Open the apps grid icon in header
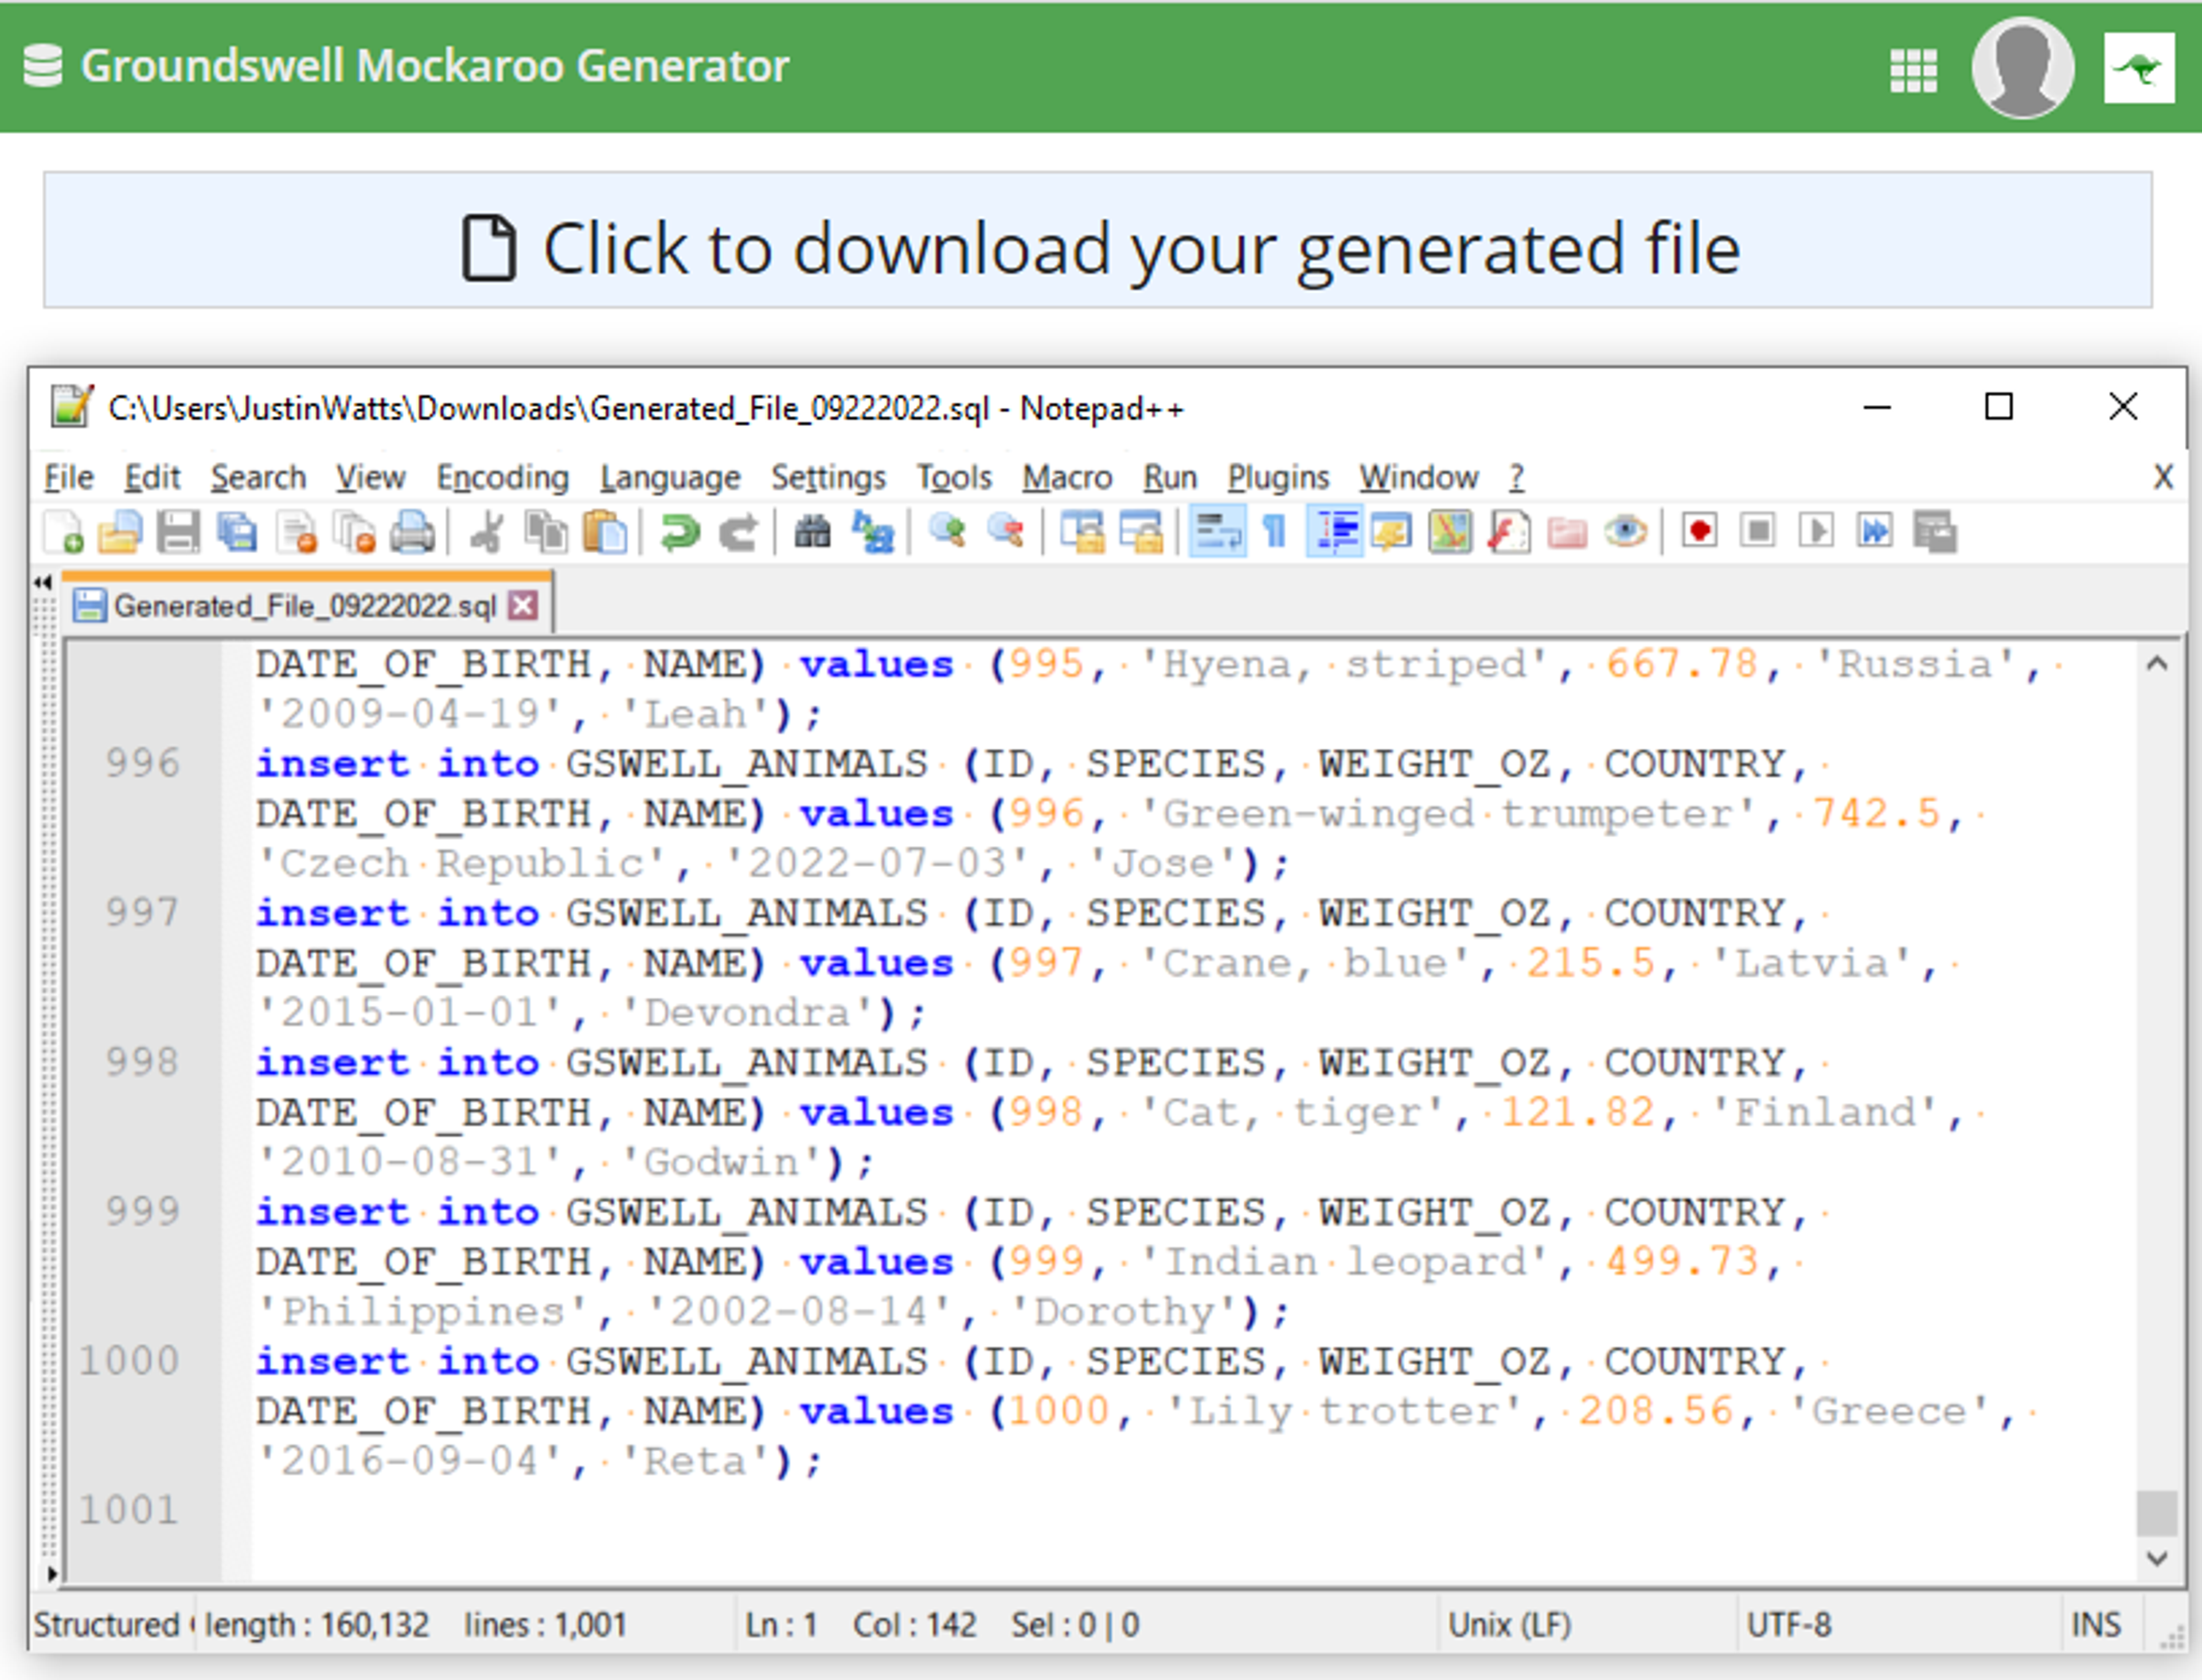 (x=1914, y=70)
